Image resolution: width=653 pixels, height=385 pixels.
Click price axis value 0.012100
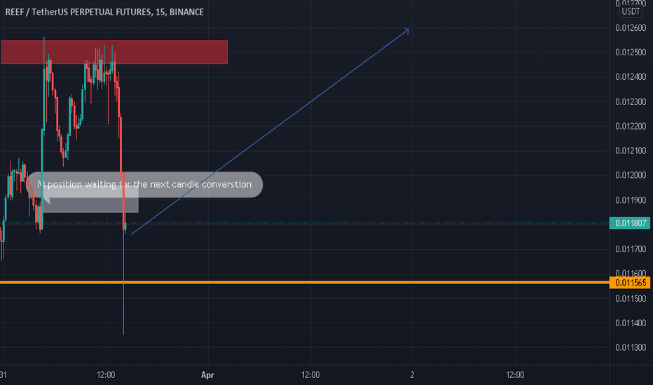click(631, 150)
